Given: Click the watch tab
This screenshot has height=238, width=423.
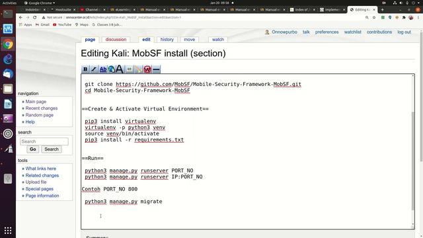Looking at the screenshot, I should pos(218,40).
